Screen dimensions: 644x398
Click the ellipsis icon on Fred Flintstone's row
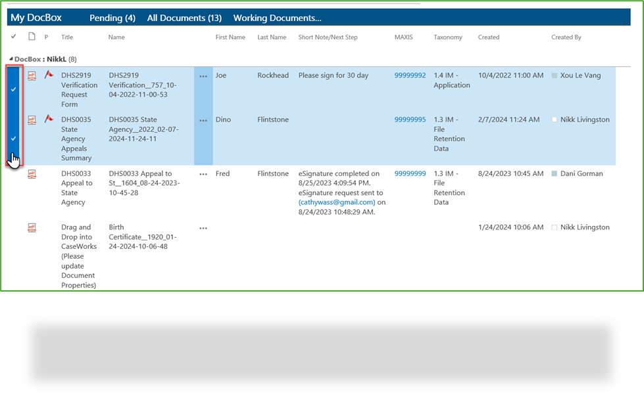click(203, 173)
